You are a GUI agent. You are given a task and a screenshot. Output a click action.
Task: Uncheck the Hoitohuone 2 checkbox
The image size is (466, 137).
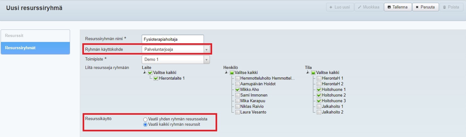pos(319,95)
